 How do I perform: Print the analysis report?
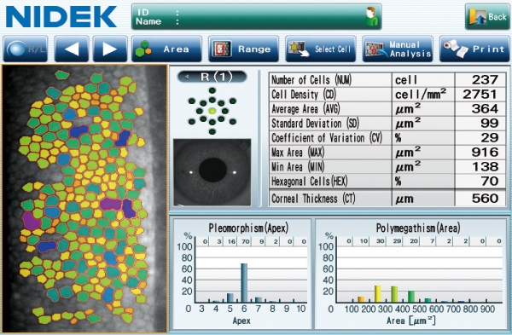click(474, 49)
